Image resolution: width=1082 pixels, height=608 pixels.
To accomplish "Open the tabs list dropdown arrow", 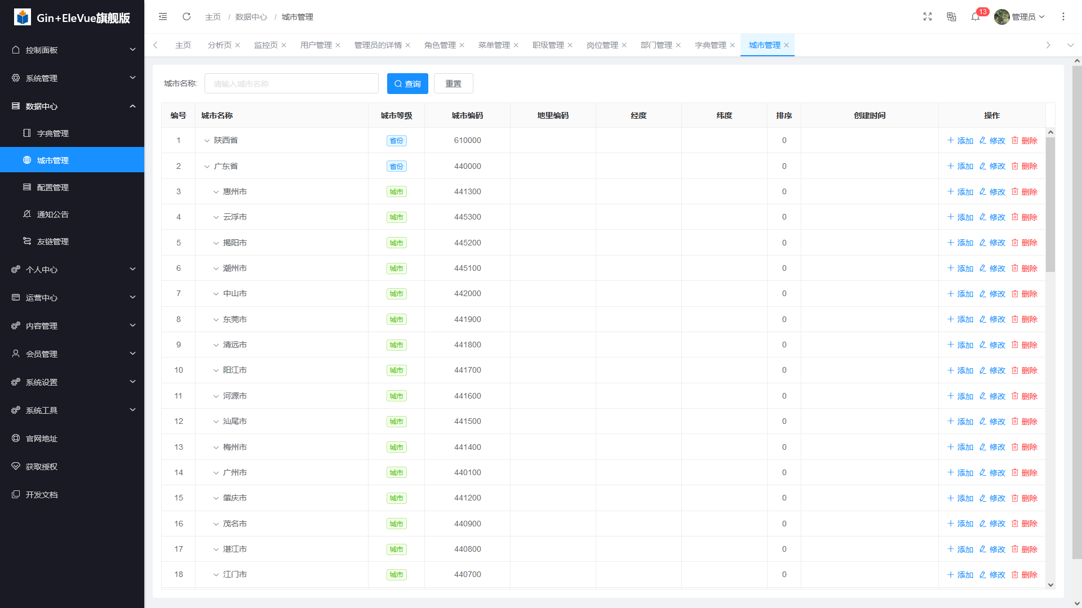I will pyautogui.click(x=1070, y=45).
